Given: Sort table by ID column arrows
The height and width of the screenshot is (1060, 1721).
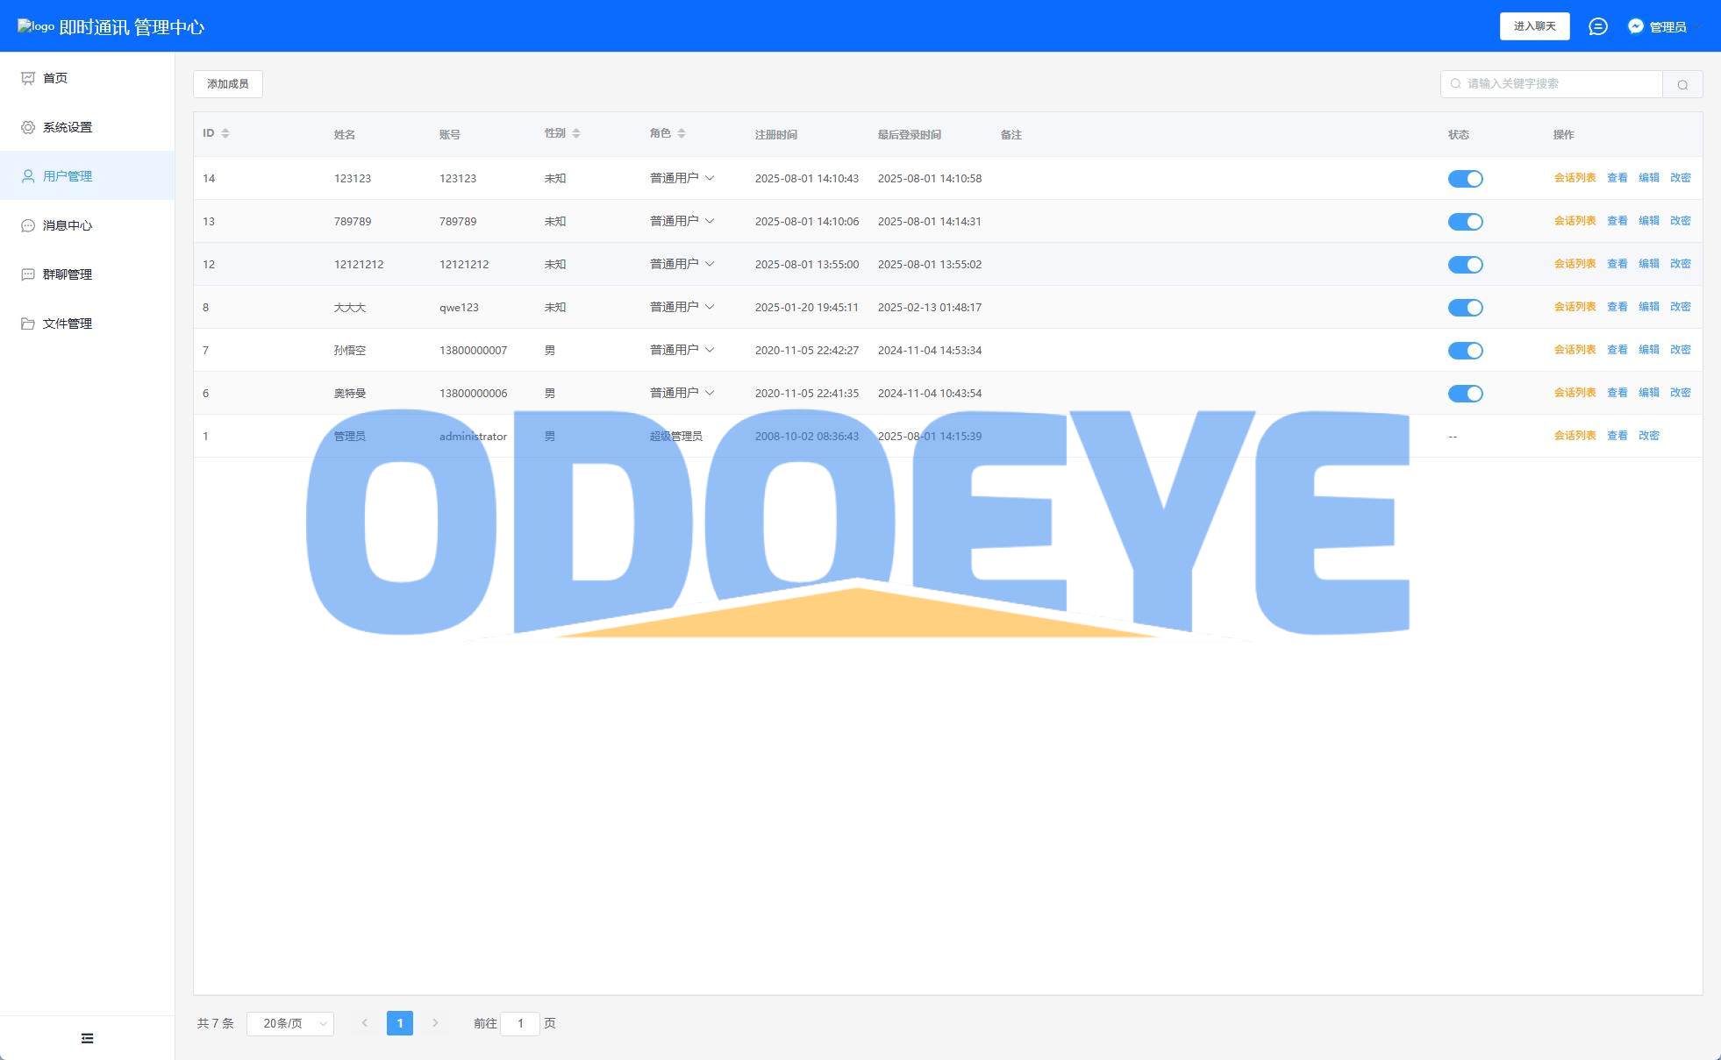Looking at the screenshot, I should point(225,133).
